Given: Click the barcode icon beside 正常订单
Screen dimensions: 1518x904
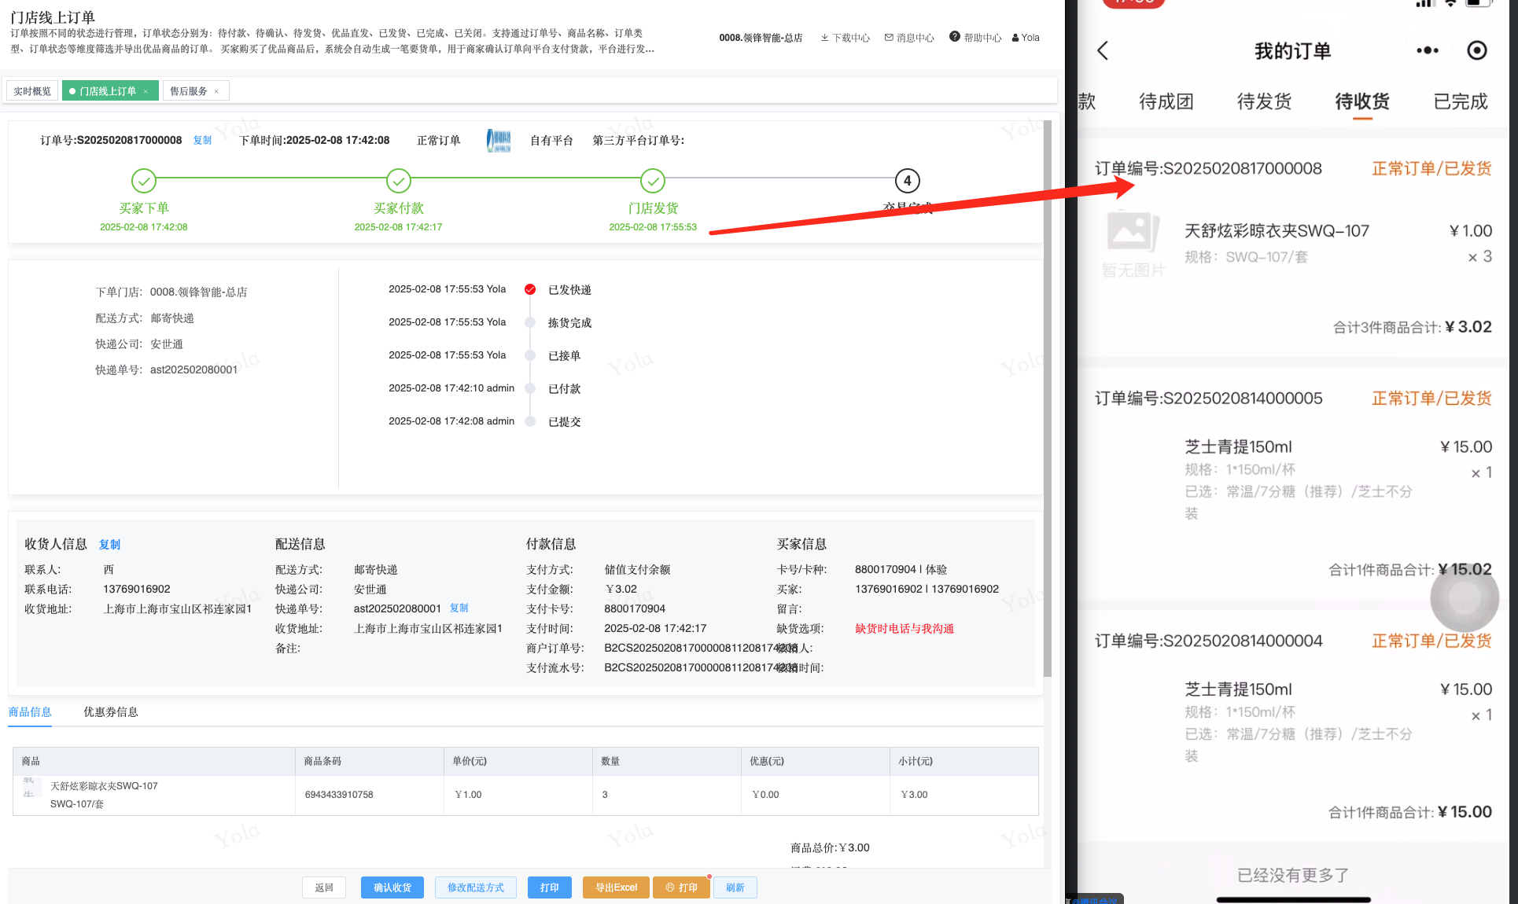Looking at the screenshot, I should coord(499,141).
